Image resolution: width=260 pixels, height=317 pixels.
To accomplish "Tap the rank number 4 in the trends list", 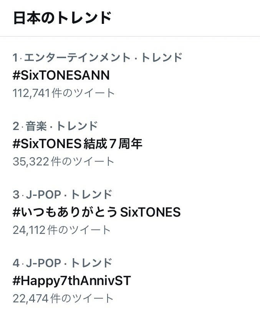I will 16,263.
